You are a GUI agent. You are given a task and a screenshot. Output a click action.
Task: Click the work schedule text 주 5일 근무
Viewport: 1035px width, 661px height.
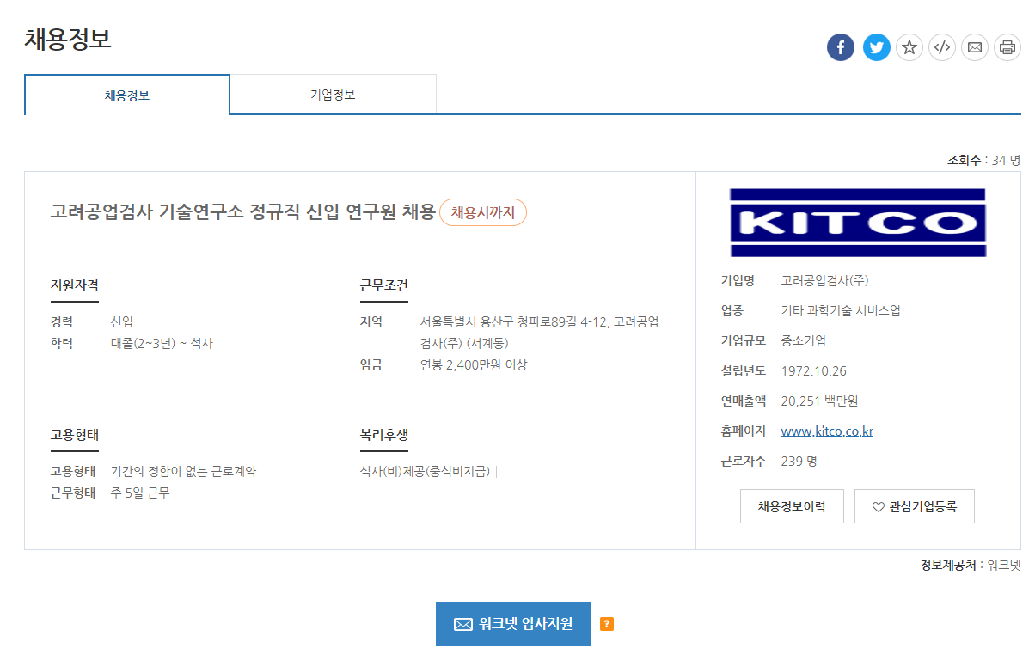pyautogui.click(x=140, y=493)
